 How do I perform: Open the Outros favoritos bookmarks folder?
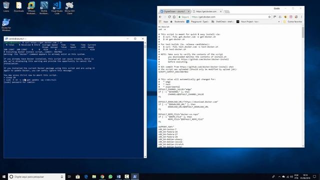(x=292, y=21)
